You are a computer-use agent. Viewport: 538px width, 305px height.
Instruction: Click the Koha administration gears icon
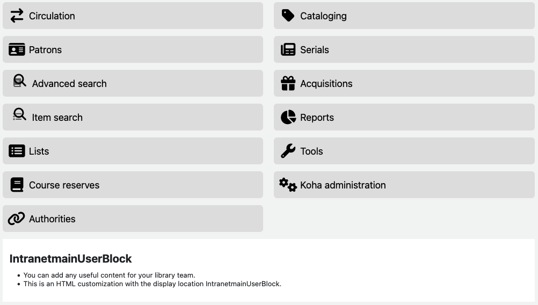[288, 185]
